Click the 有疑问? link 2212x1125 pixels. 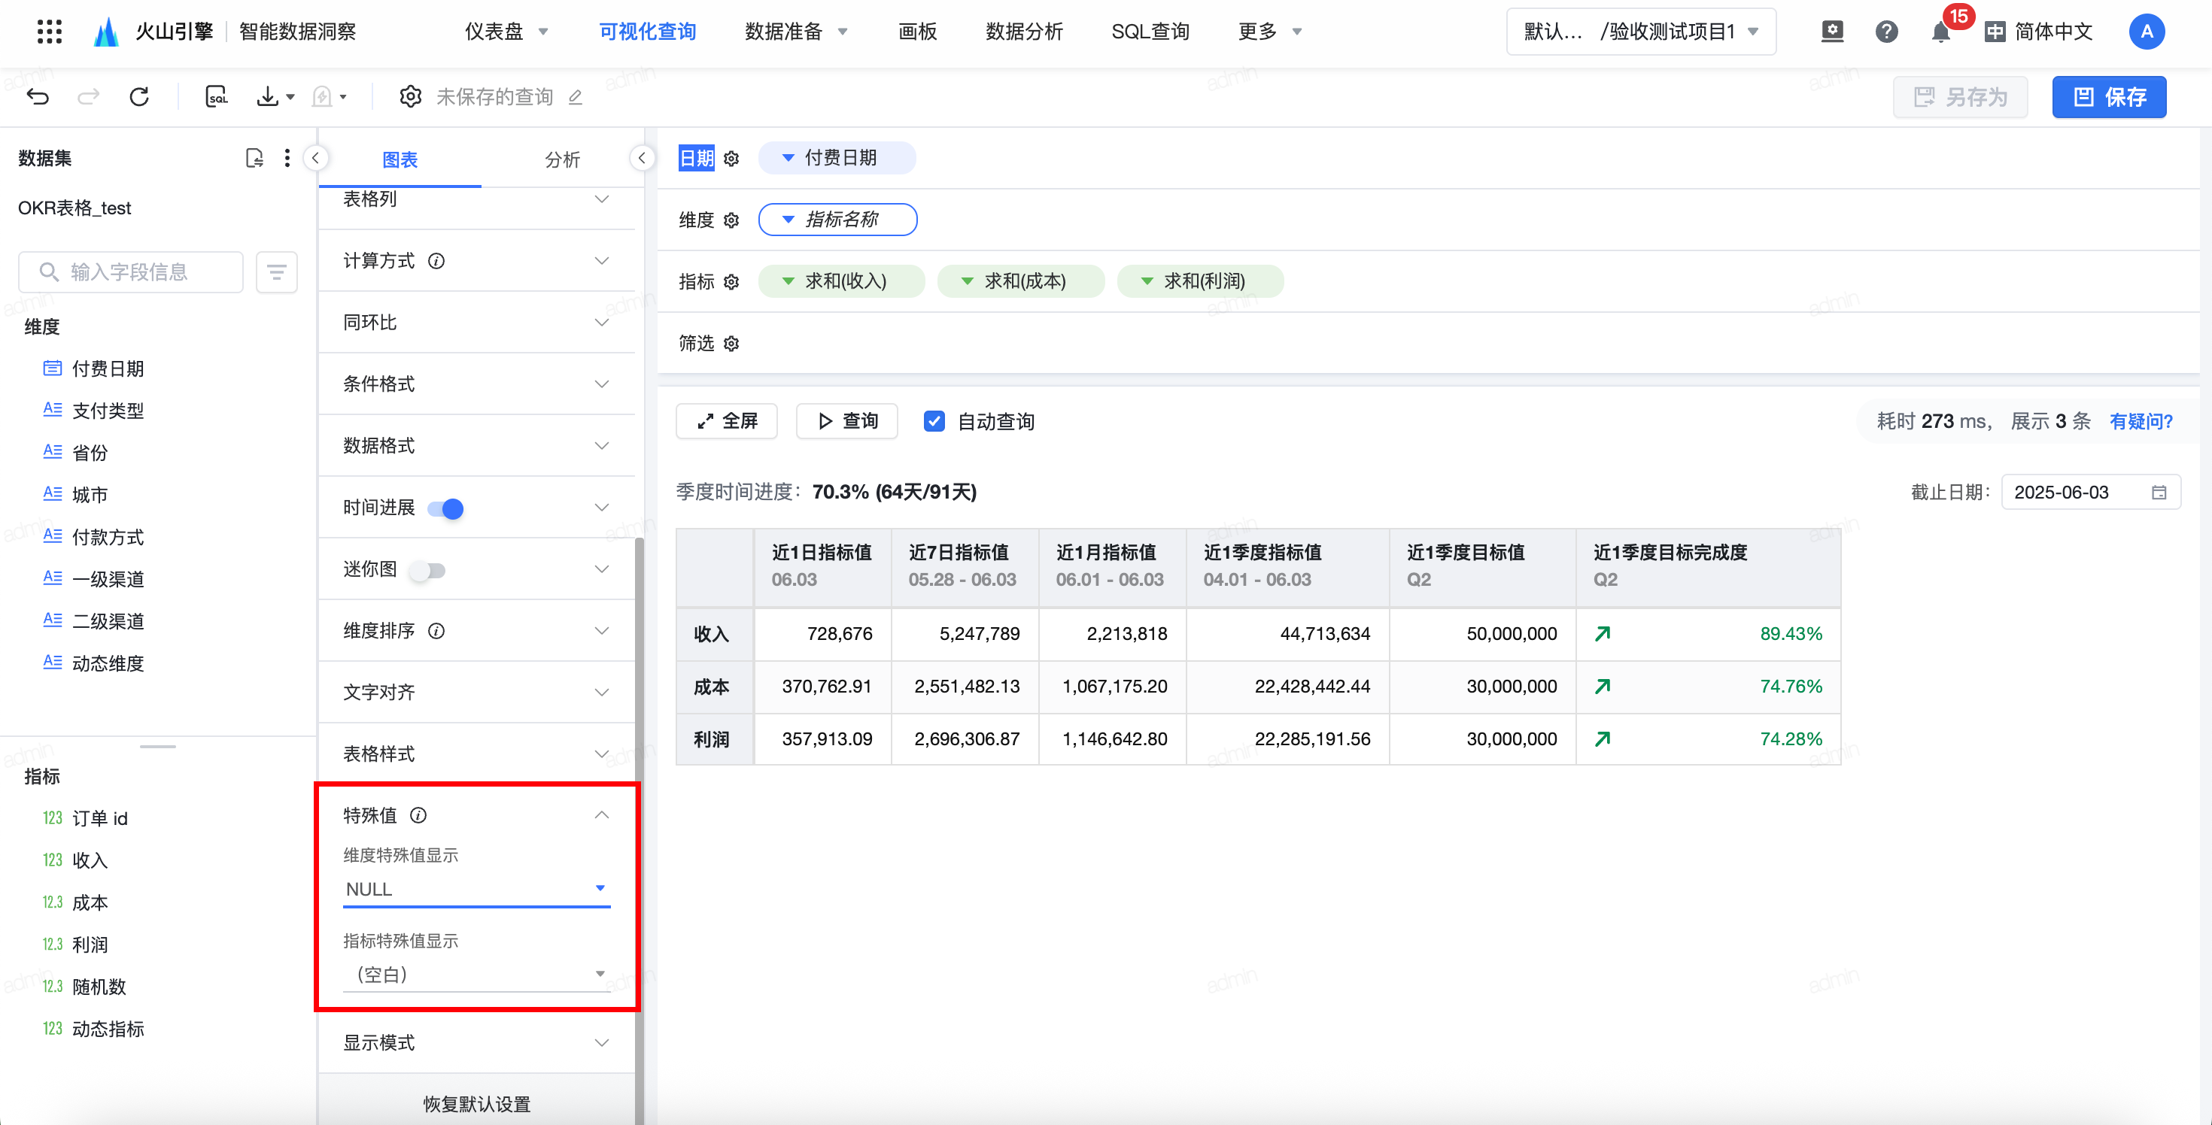(x=2141, y=420)
